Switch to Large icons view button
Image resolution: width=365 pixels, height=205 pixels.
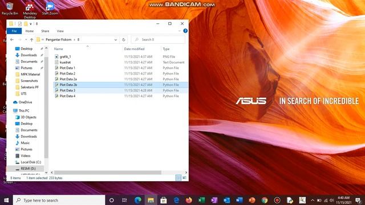(184, 178)
